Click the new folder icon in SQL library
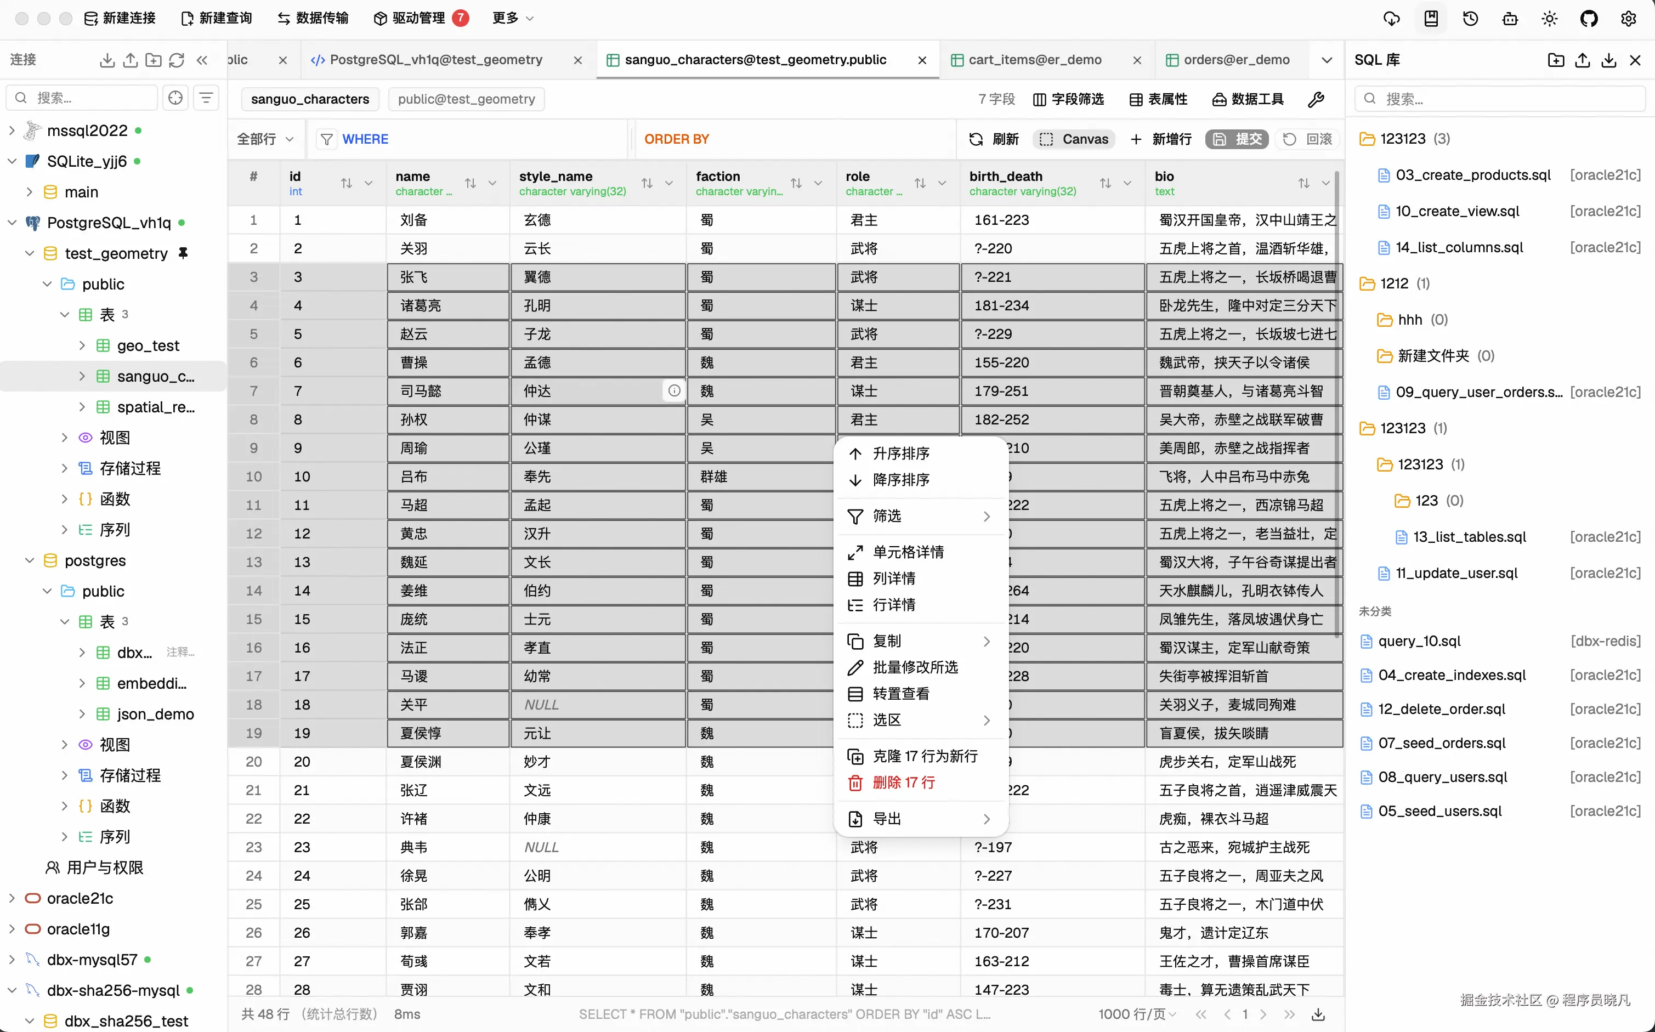 point(1556,60)
